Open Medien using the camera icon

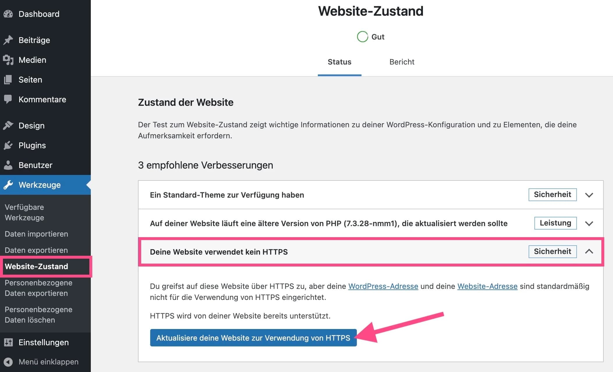coord(8,60)
